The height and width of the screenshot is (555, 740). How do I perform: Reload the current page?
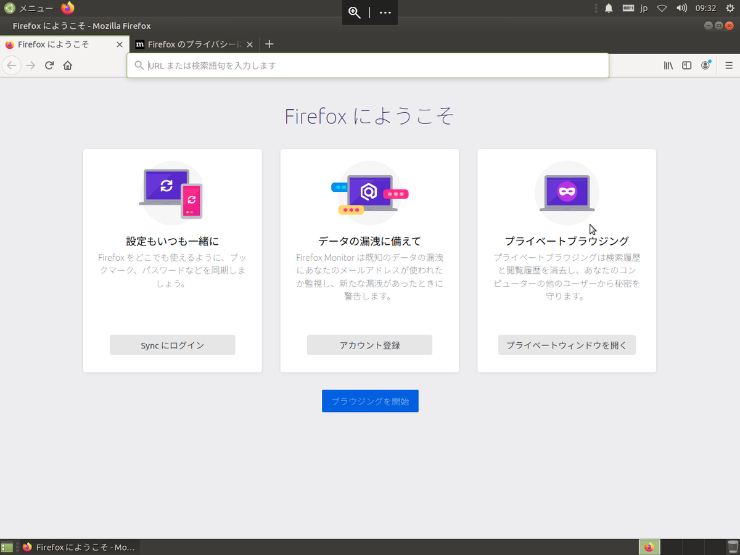49,65
